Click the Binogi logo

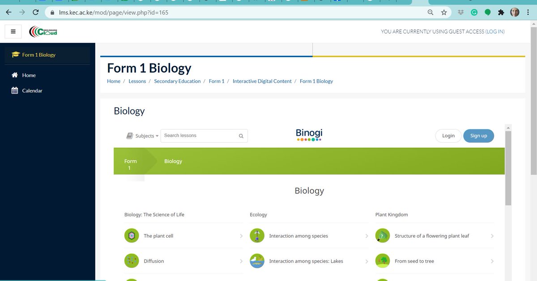click(309, 133)
